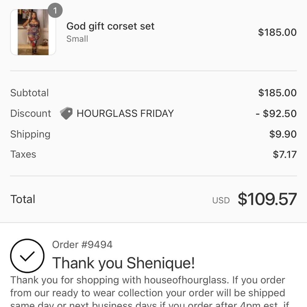Select the HOURGLASS FRIDAY discount code text
The width and height of the screenshot is (307, 307).
(126, 113)
